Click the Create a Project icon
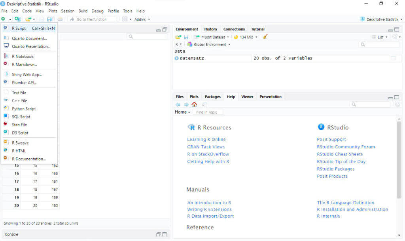Image resolution: width=405 pixels, height=241 pixels. tap(17, 19)
